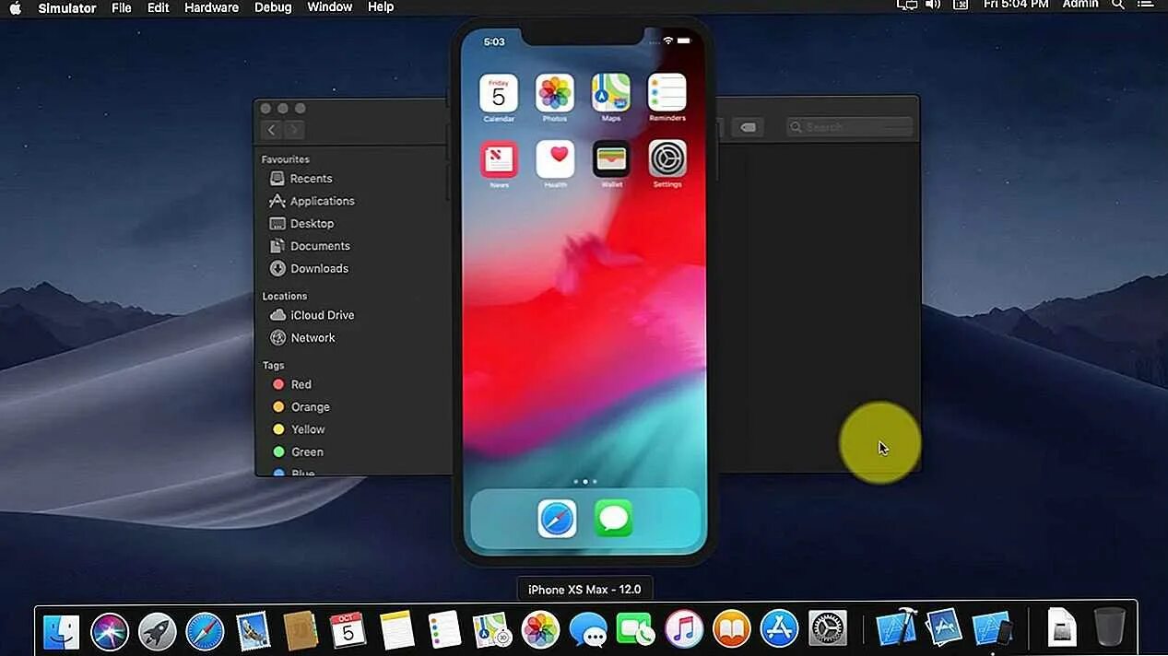This screenshot has width=1168, height=656.
Task: Open Notes from the macOS Dock
Action: [396, 631]
